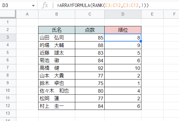Select column D header

click(x=123, y=14)
